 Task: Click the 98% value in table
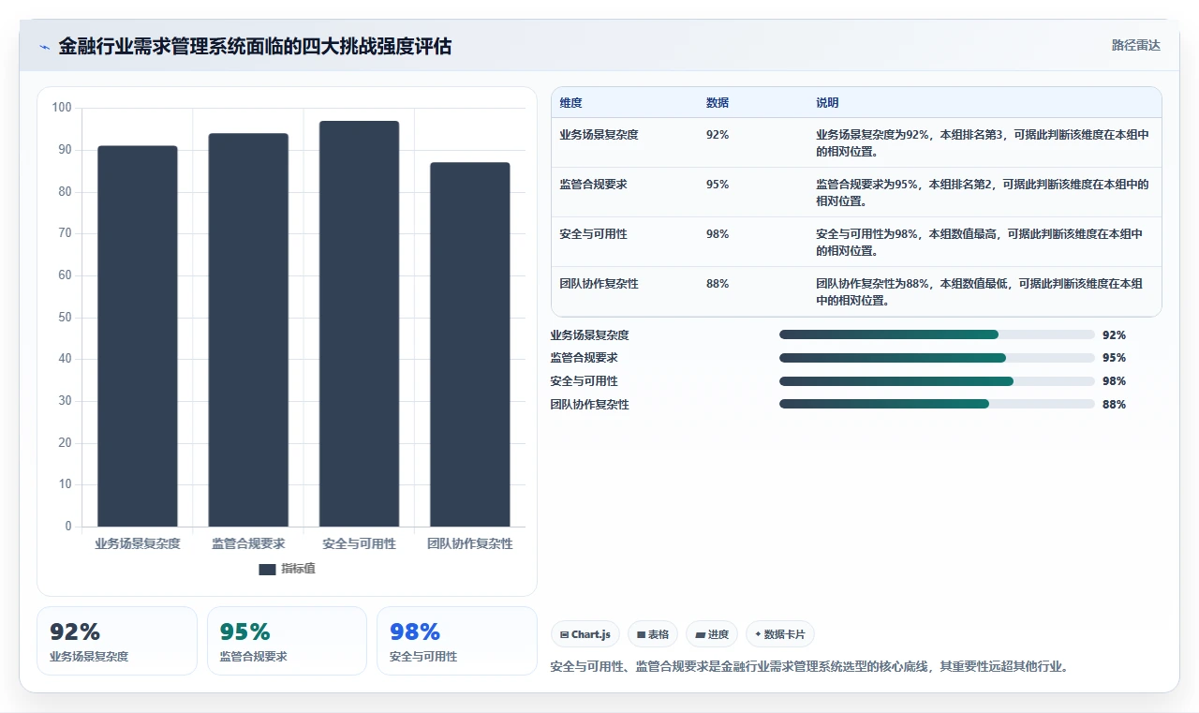718,234
